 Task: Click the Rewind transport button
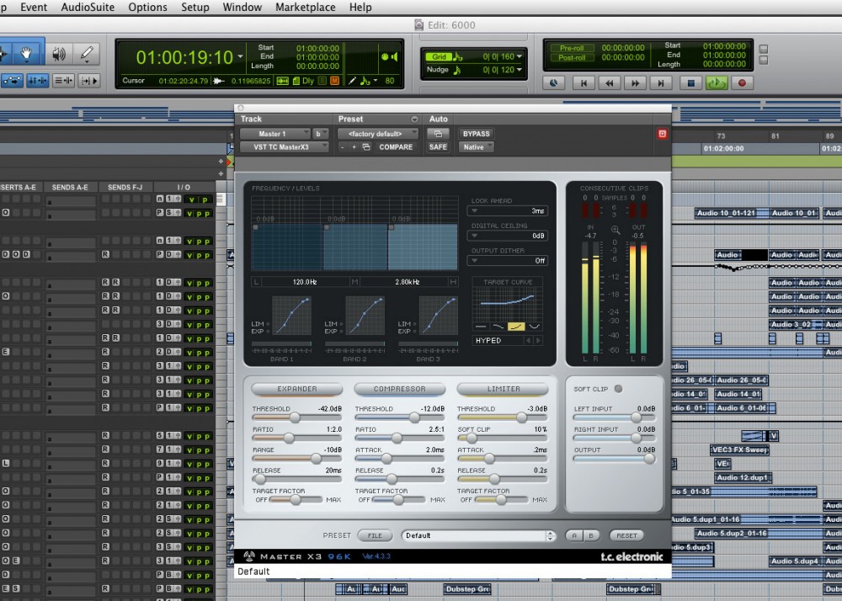609,82
